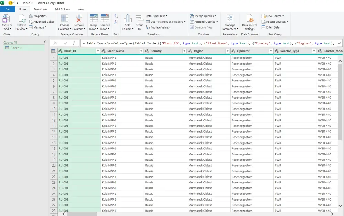Click the Remove Columns icon

tap(78, 19)
